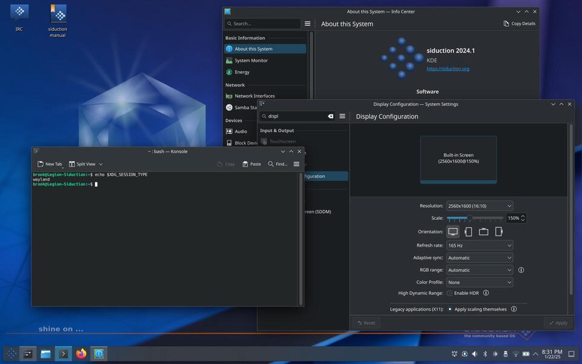This screenshot has width=582, height=364.
Task: Click the System Settings search field containing displ
Action: 297,116
